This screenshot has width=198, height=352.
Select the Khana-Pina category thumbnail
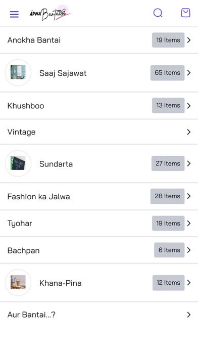point(18,282)
